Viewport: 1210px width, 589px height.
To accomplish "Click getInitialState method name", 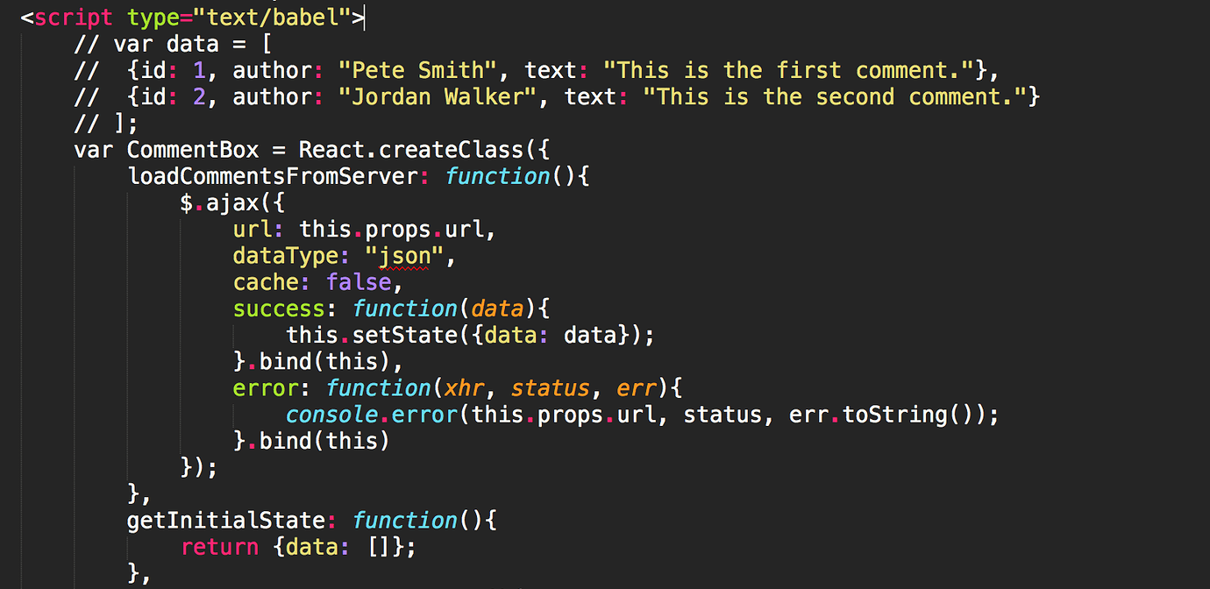I will (226, 520).
